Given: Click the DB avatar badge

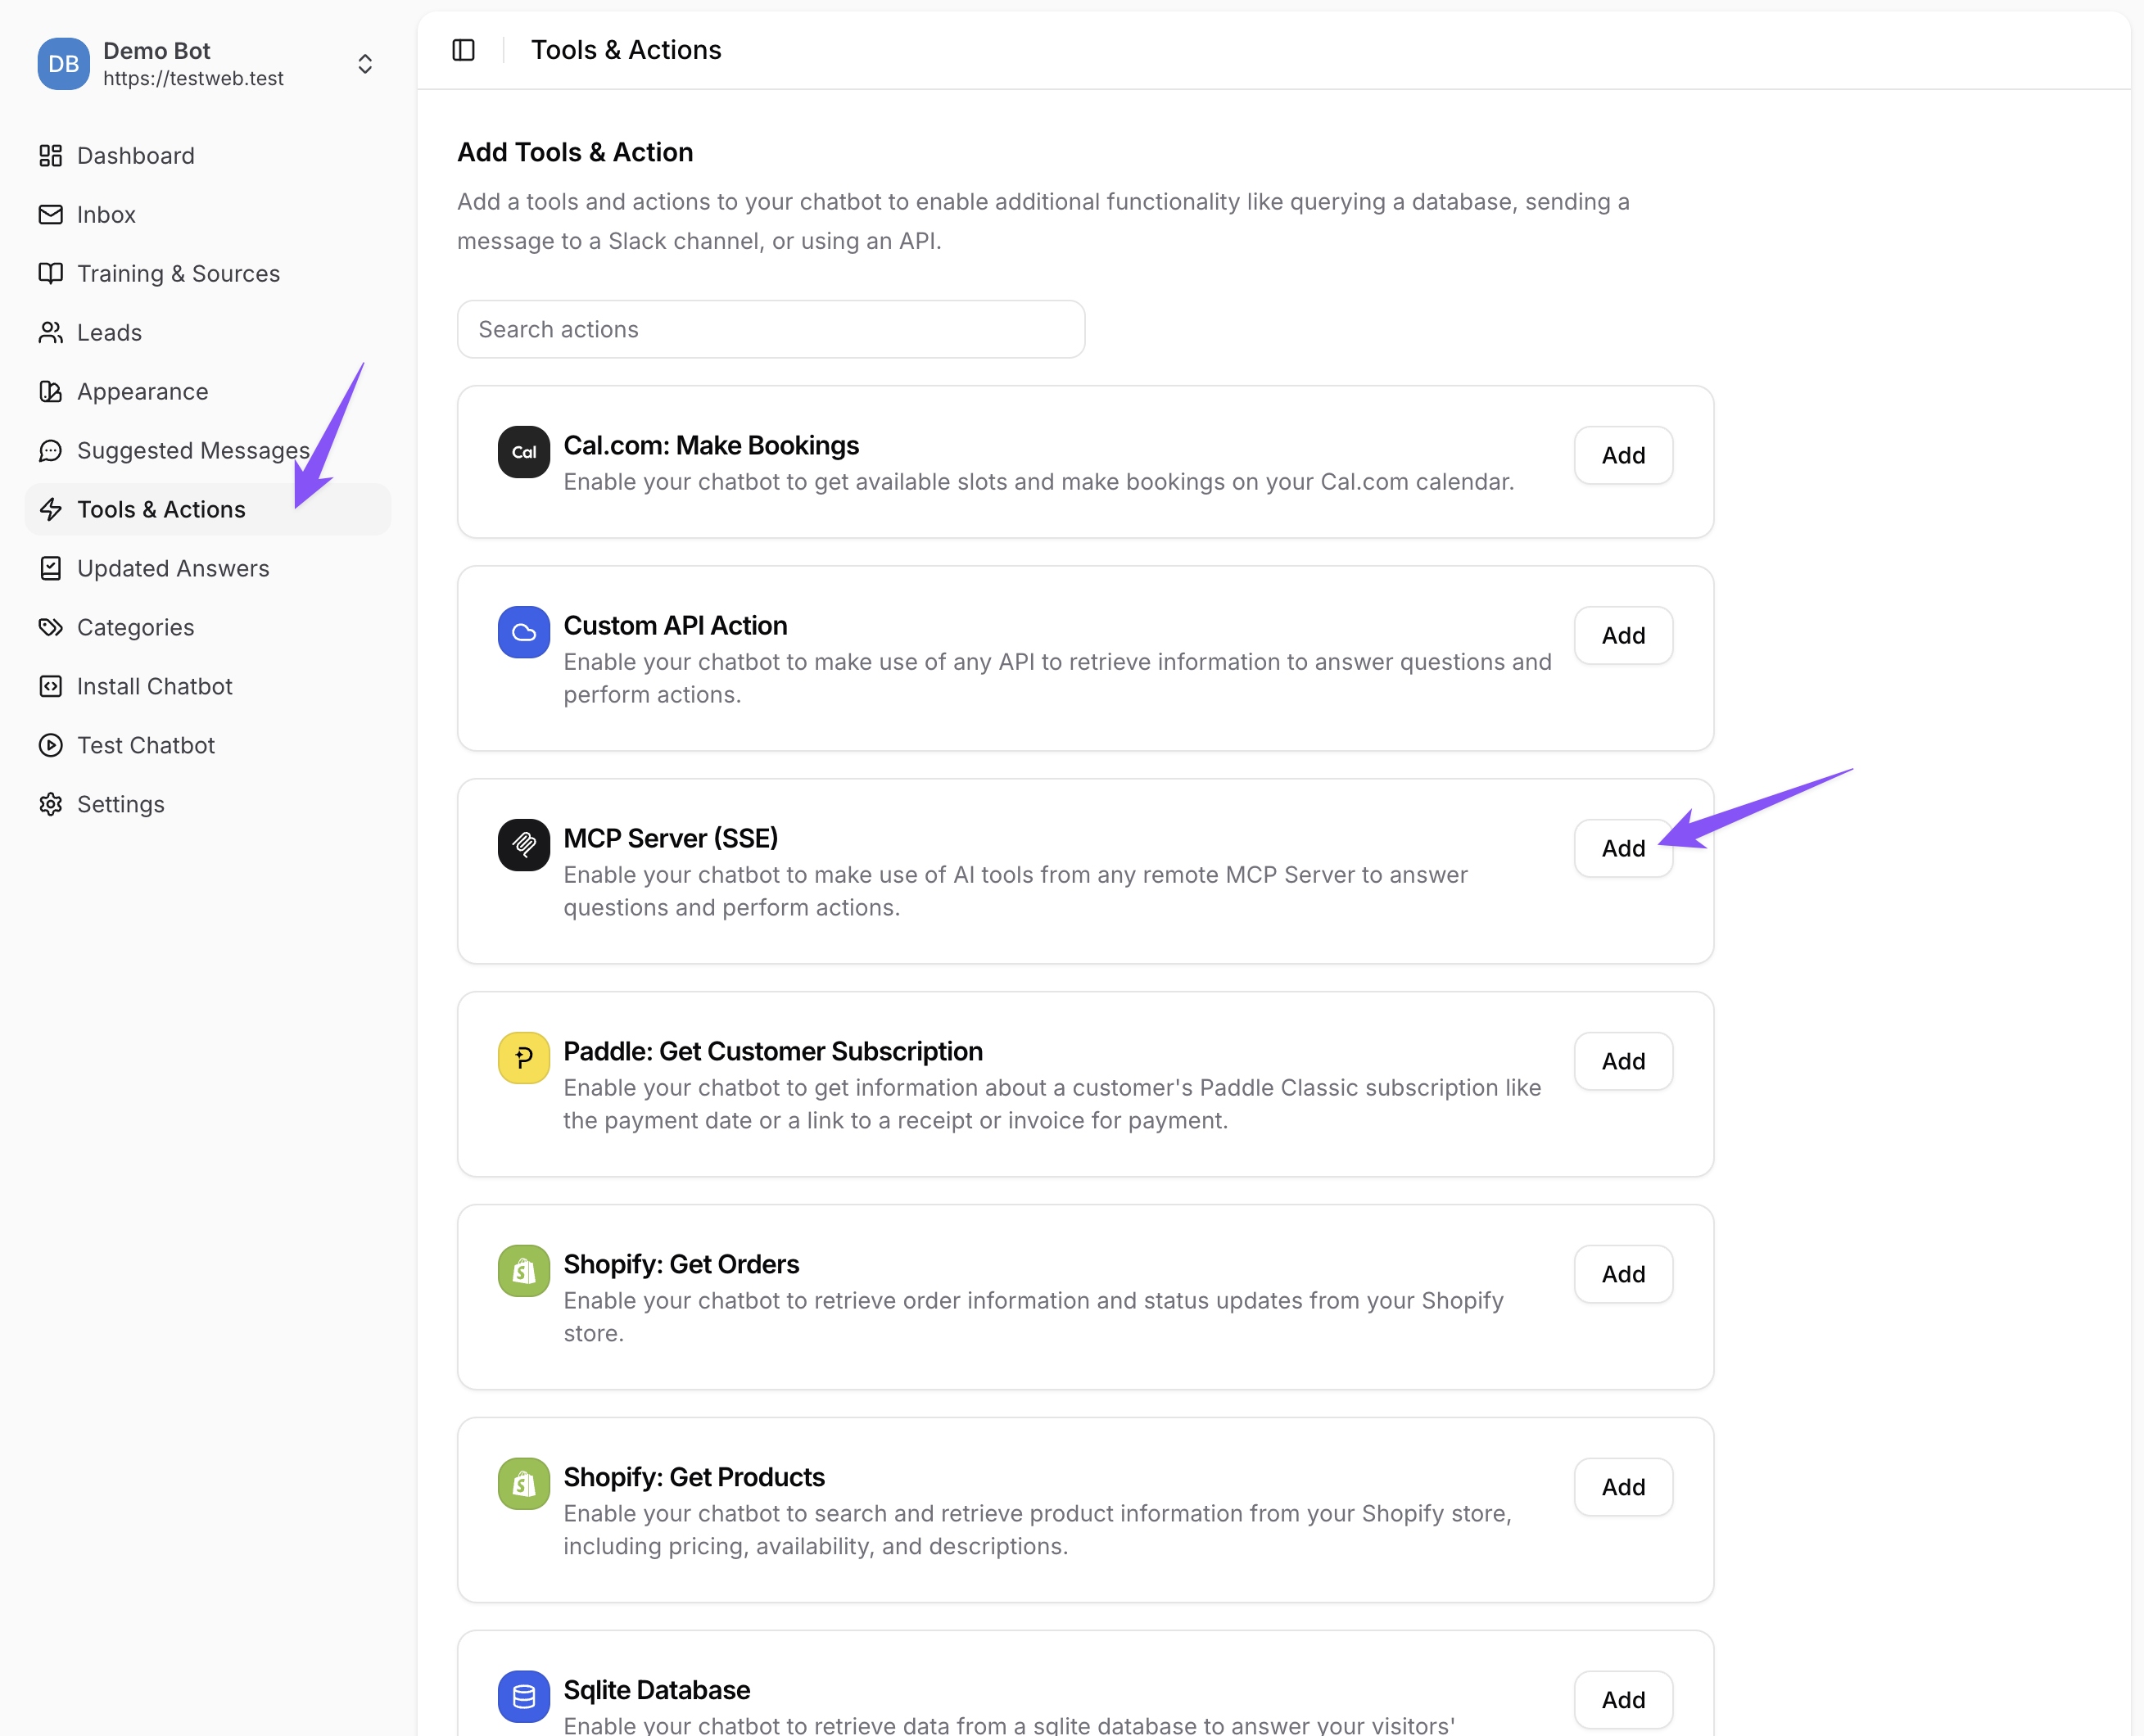Looking at the screenshot, I should click(63, 64).
